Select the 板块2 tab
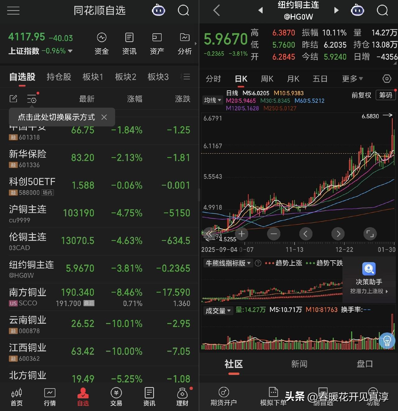Screen dimensions: 398x411 [126, 77]
